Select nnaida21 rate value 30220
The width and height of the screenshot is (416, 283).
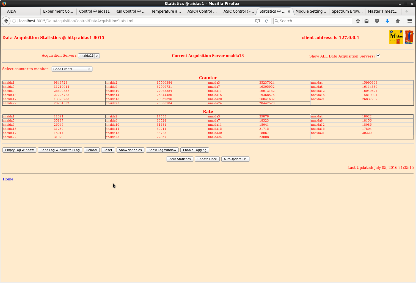[x=367, y=133]
